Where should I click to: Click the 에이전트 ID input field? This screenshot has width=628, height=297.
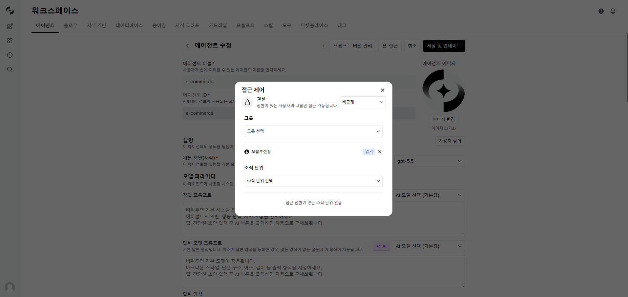point(299,113)
